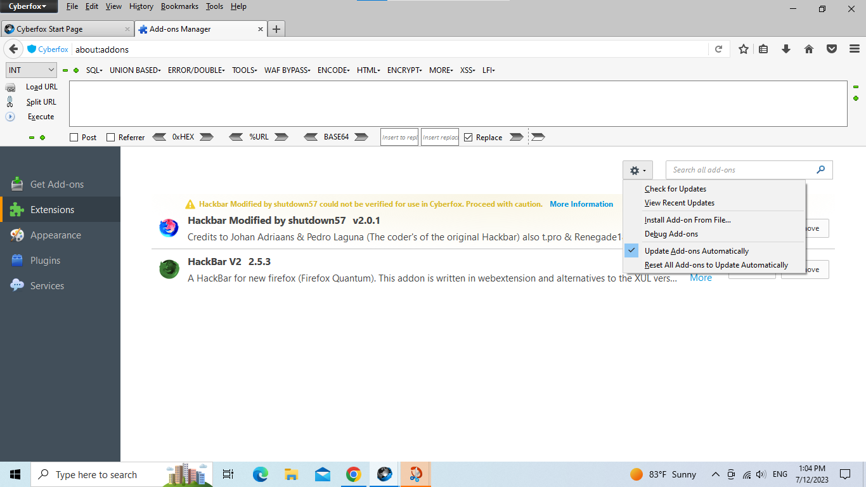Close the Add-ons Manager tab
Viewport: 866px width, 487px height.
(x=260, y=29)
